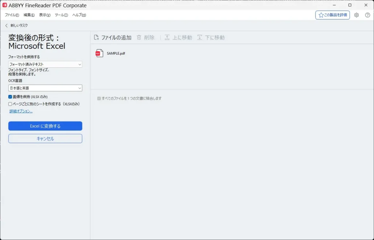Minimize the FineReader window
The image size is (374, 240).
coord(335,5)
